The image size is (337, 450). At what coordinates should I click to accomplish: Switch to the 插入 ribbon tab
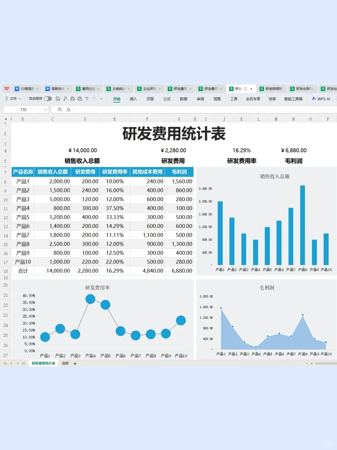tap(133, 99)
